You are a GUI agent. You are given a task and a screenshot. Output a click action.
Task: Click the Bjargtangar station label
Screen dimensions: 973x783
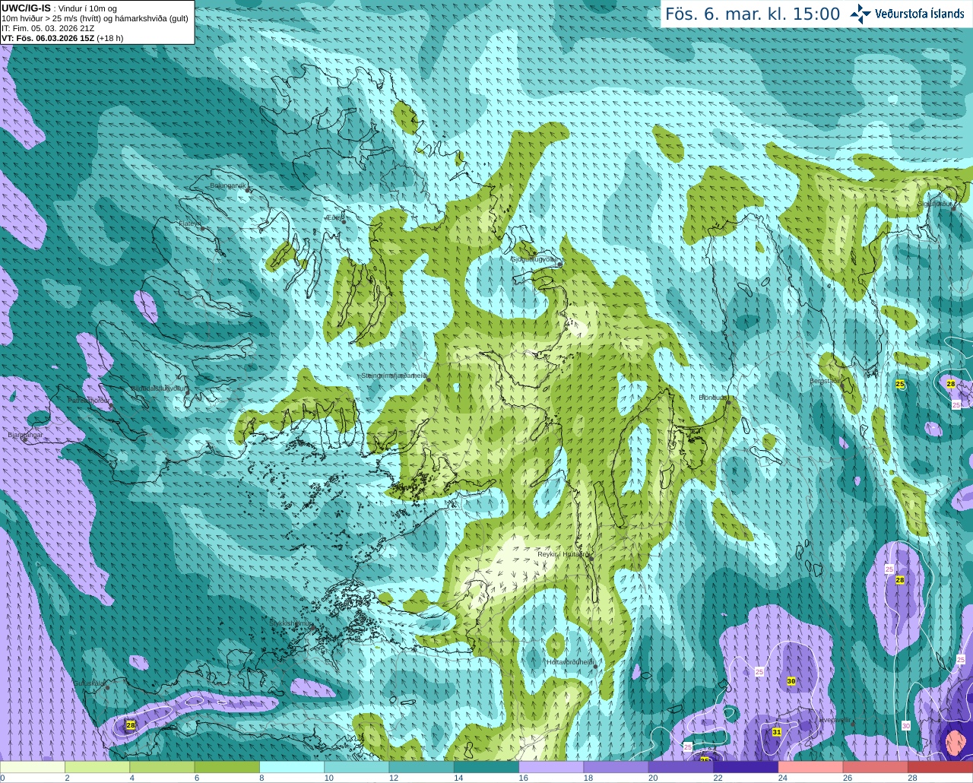pyautogui.click(x=24, y=435)
